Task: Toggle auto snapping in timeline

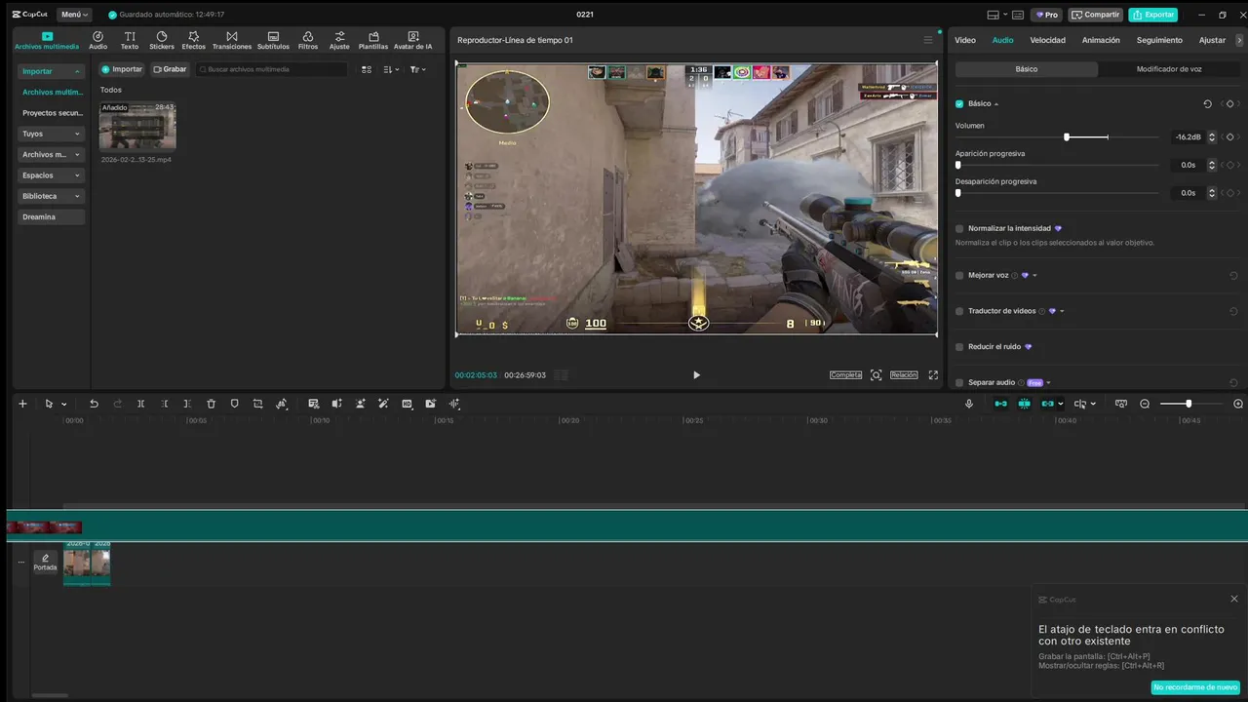Action: pos(1024,404)
